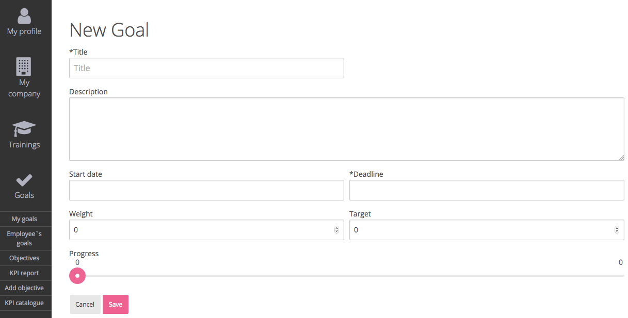Open Employee's goals in sidebar

(24, 239)
